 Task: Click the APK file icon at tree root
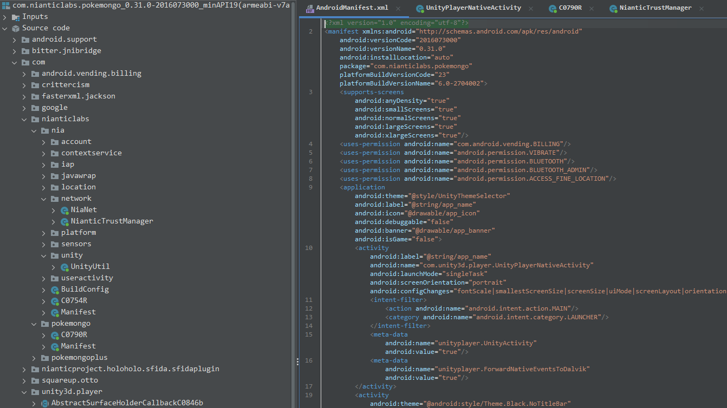click(x=6, y=5)
